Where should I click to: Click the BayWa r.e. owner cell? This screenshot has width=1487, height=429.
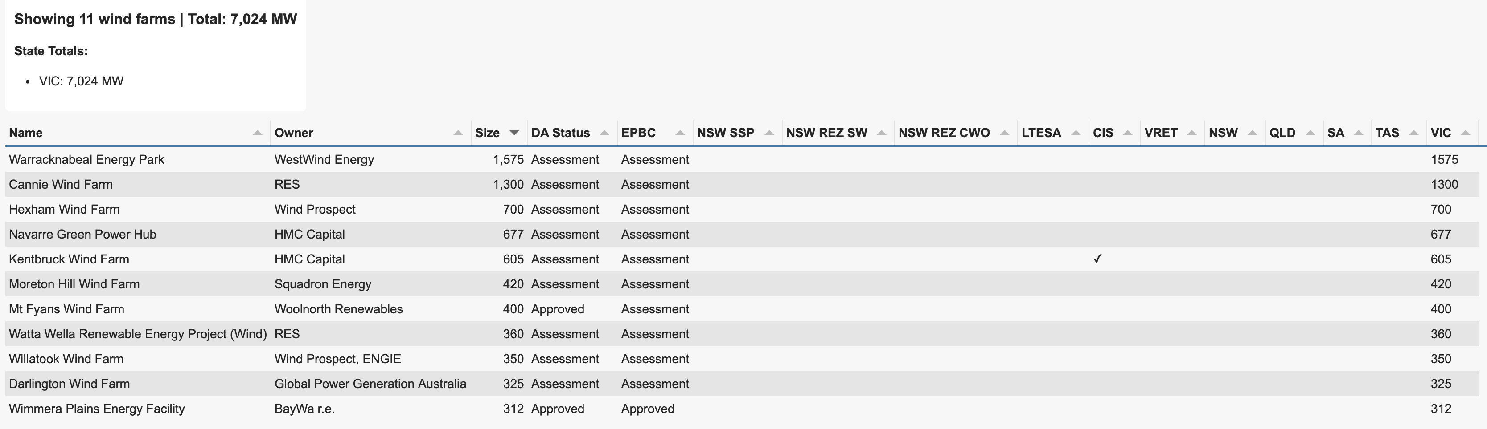(304, 409)
